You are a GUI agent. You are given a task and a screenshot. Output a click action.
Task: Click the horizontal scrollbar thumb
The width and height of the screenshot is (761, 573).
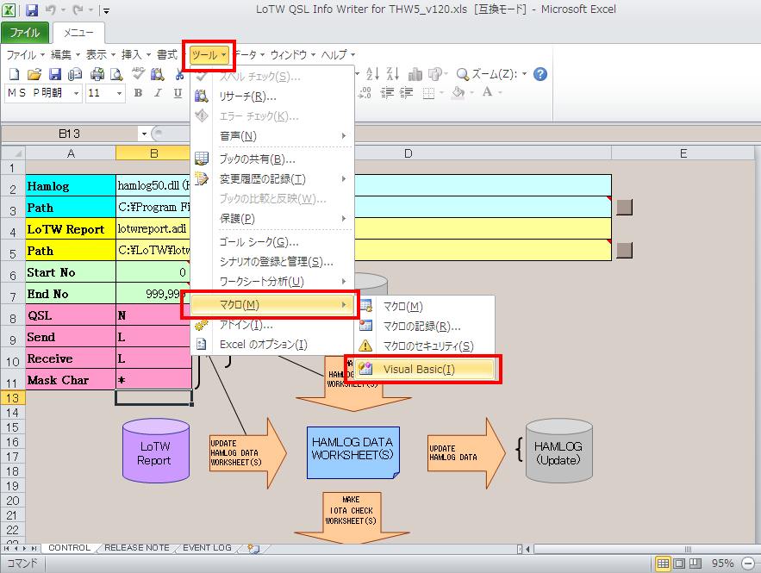click(x=687, y=549)
